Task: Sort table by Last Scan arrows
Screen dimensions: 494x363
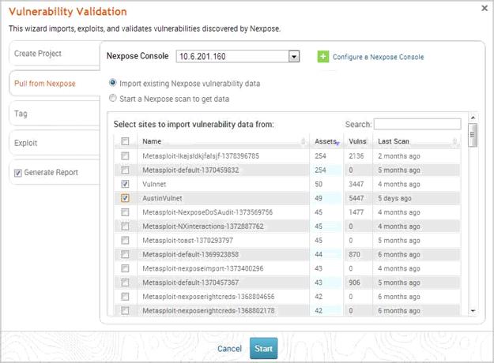Action: (455, 141)
